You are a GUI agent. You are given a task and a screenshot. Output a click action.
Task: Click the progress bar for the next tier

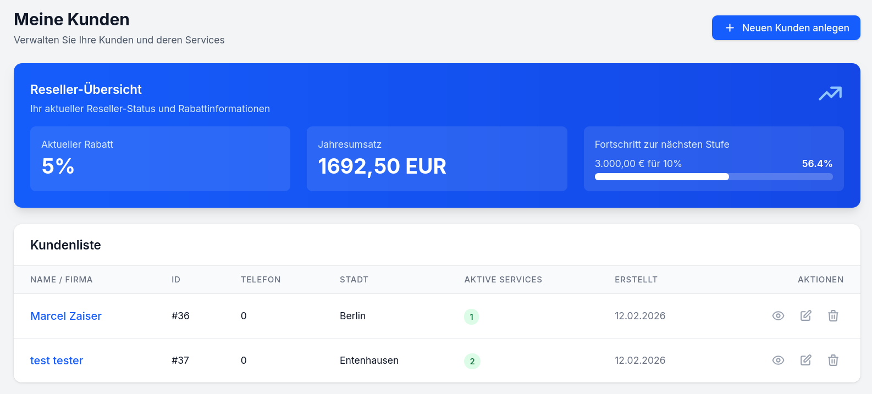714,176
